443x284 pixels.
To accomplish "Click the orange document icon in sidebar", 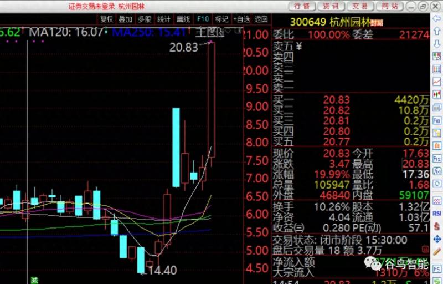I will pos(437,146).
